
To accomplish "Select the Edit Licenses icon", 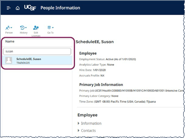I will point(36,28).
